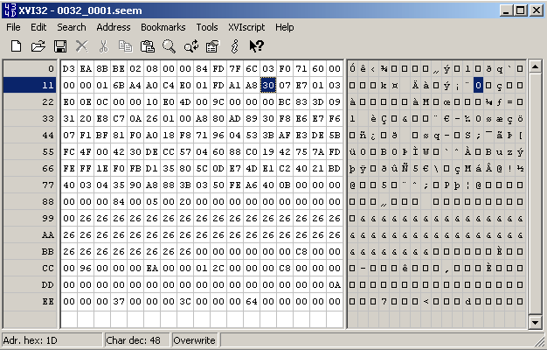547x350 pixels.
Task: Open the Bookmarks menu
Action: (x=163, y=27)
